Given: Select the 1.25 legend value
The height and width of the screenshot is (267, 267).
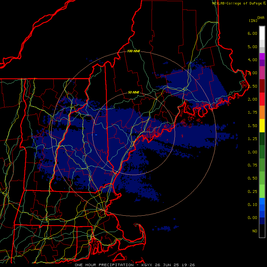Looking at the screenshot, I should 252,139.
